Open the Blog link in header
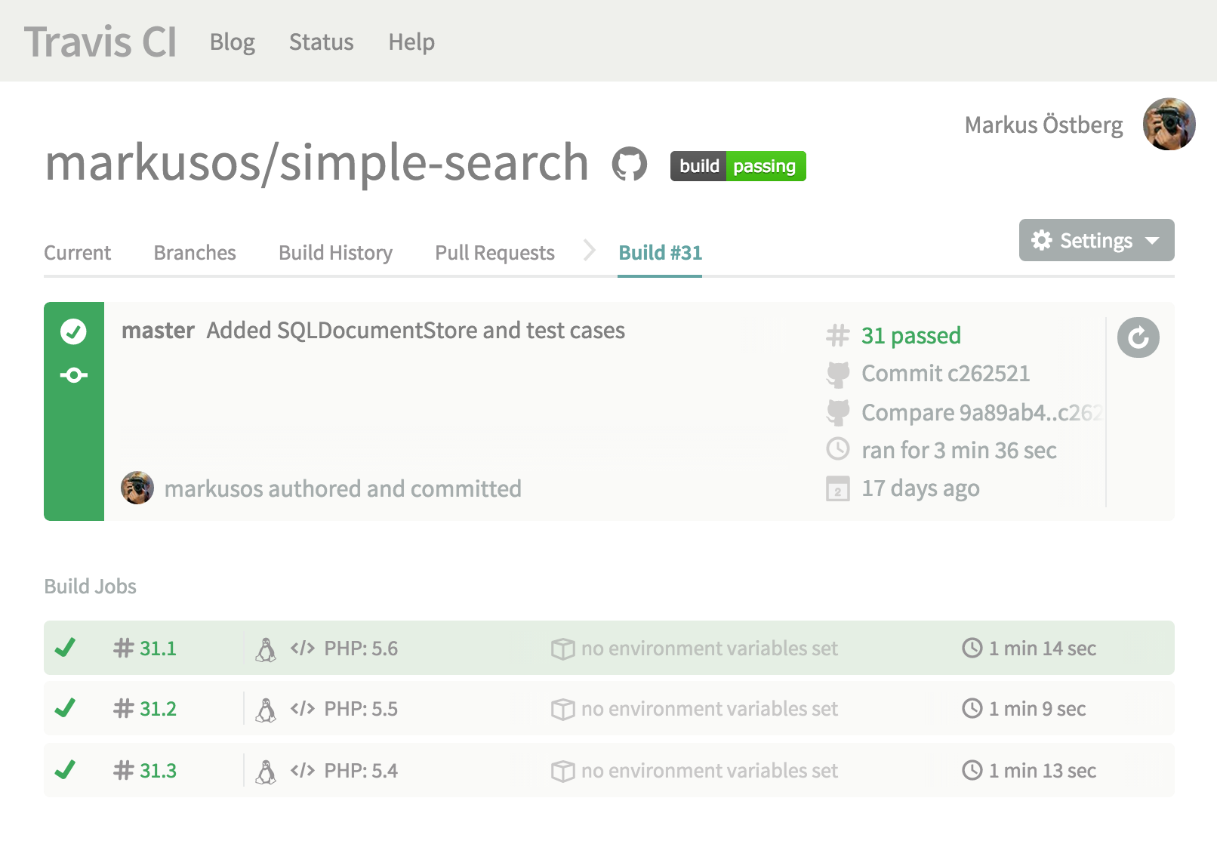The width and height of the screenshot is (1217, 841). click(233, 42)
